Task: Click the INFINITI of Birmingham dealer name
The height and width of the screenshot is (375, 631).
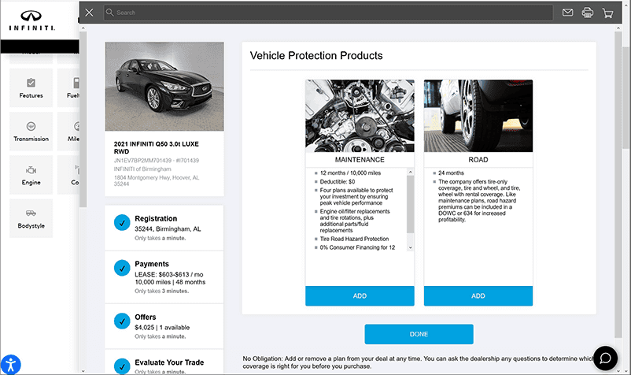Action: (142, 169)
